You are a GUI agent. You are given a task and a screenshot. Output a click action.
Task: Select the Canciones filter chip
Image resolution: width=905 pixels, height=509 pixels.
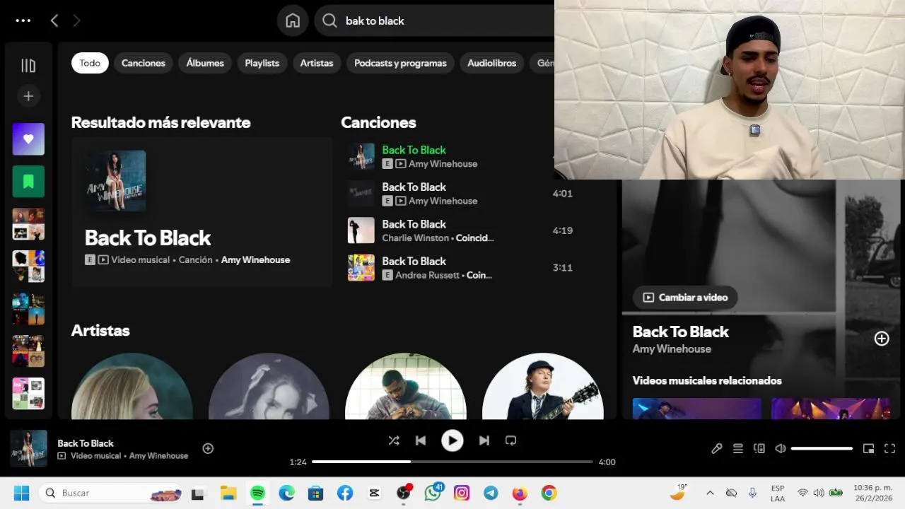144,63
